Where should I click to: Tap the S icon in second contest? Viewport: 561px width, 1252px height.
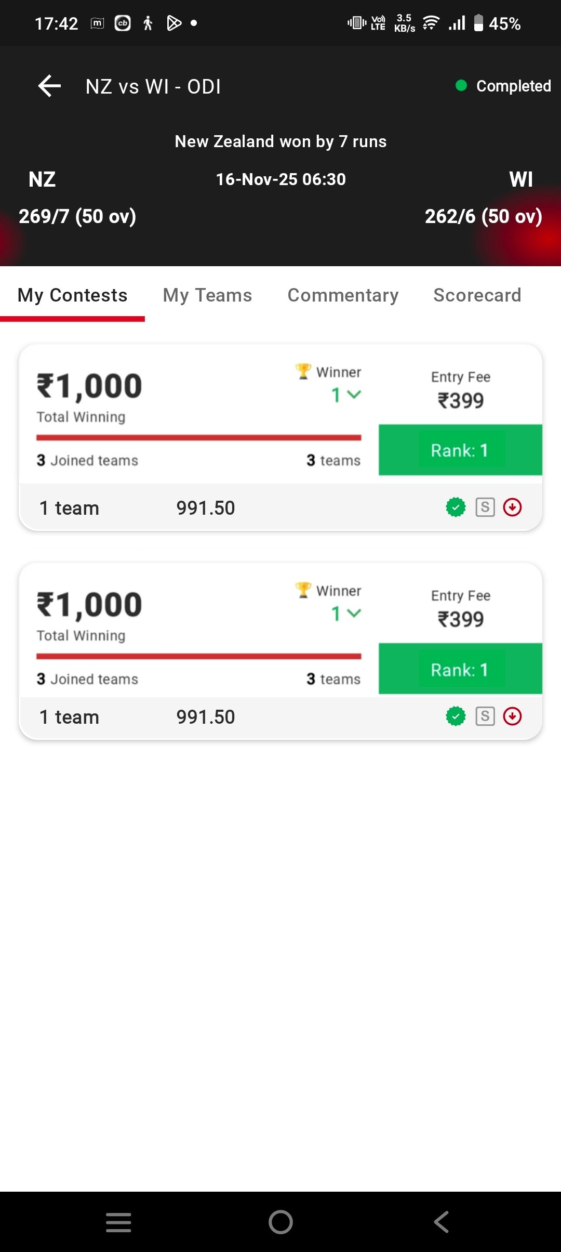485,716
